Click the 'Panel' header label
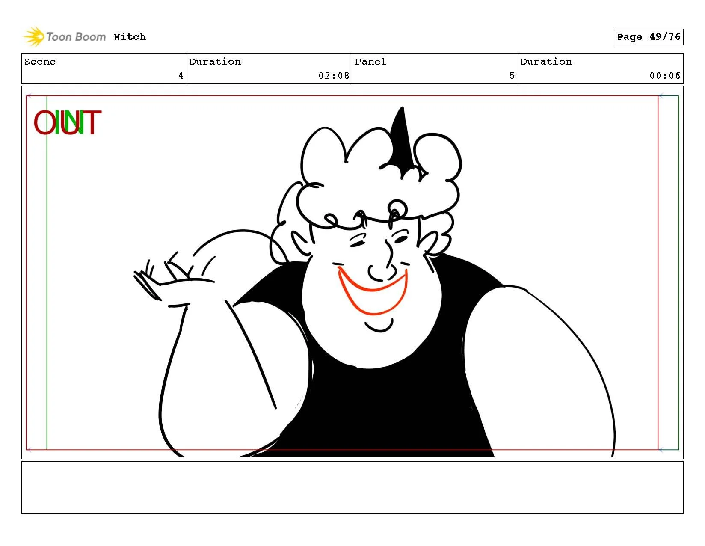Viewport: 705px width, 546px height. click(x=370, y=62)
